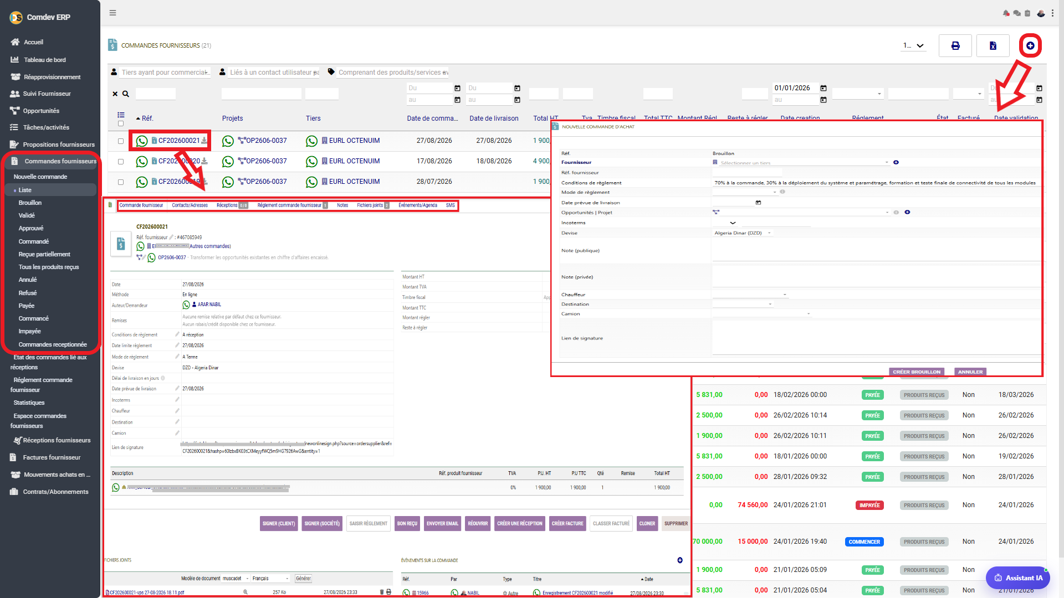Switch to the Règlement commande fournisseur tab
1064x598 pixels.
coord(292,205)
